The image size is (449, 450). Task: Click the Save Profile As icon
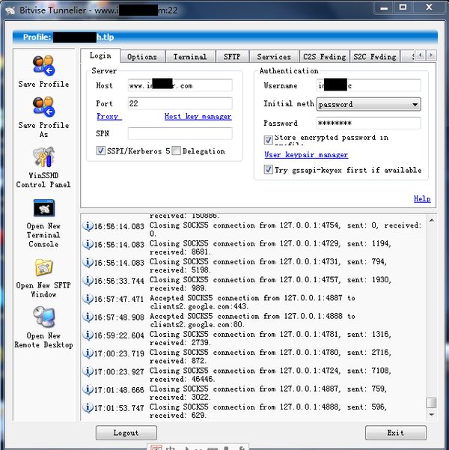(43, 106)
